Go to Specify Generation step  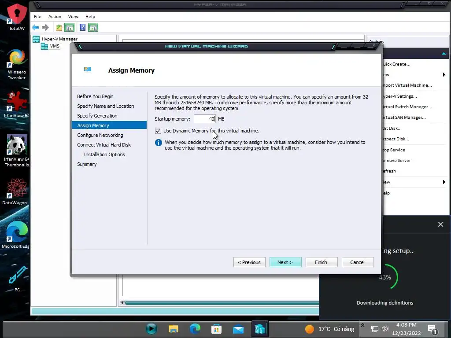(97, 116)
